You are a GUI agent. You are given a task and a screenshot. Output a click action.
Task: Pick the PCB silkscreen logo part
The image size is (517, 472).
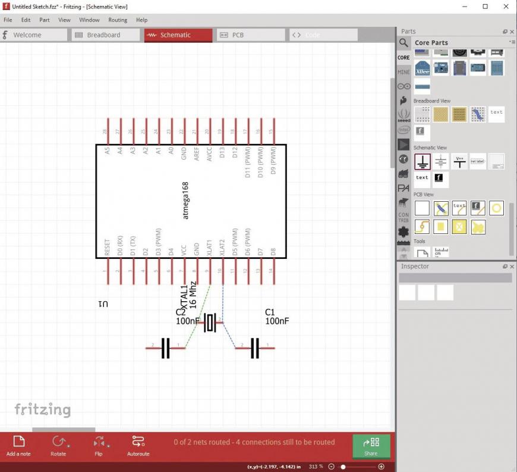click(478, 208)
